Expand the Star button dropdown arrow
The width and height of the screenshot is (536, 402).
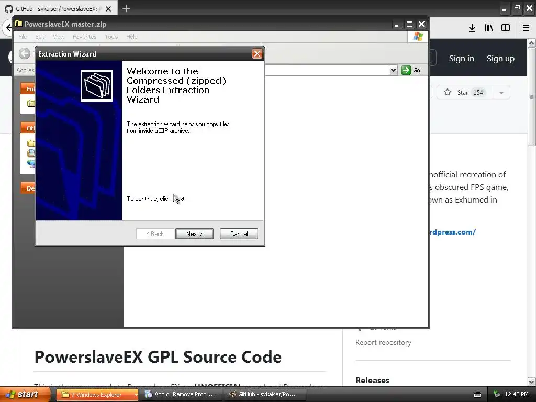pyautogui.click(x=501, y=93)
